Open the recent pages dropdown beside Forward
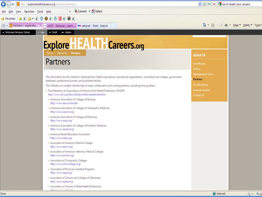This screenshot has height=197, width=262. [x=13, y=4]
